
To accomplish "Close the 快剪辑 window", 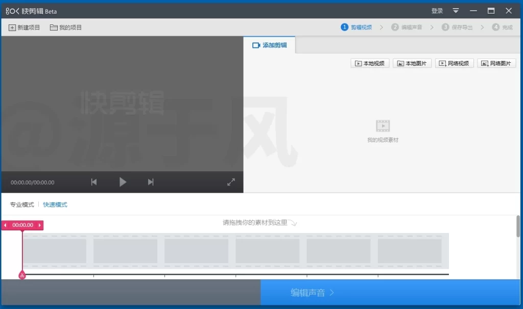I will [x=509, y=11].
